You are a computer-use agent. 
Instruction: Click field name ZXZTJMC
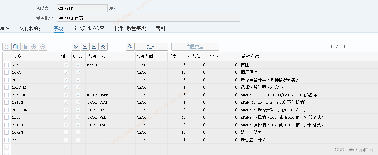[20, 95]
